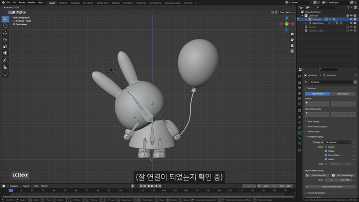This screenshot has width=359, height=202.
Task: Select the Annotate pencil tool
Action: tap(5, 61)
